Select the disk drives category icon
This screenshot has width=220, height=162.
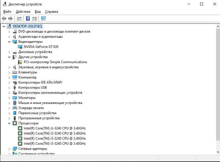15,52
